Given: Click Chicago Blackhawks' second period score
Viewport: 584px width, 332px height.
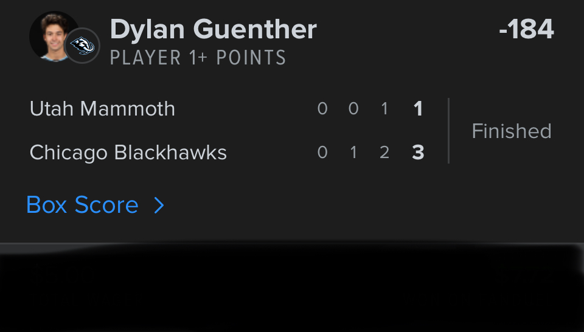Looking at the screenshot, I should tap(353, 152).
